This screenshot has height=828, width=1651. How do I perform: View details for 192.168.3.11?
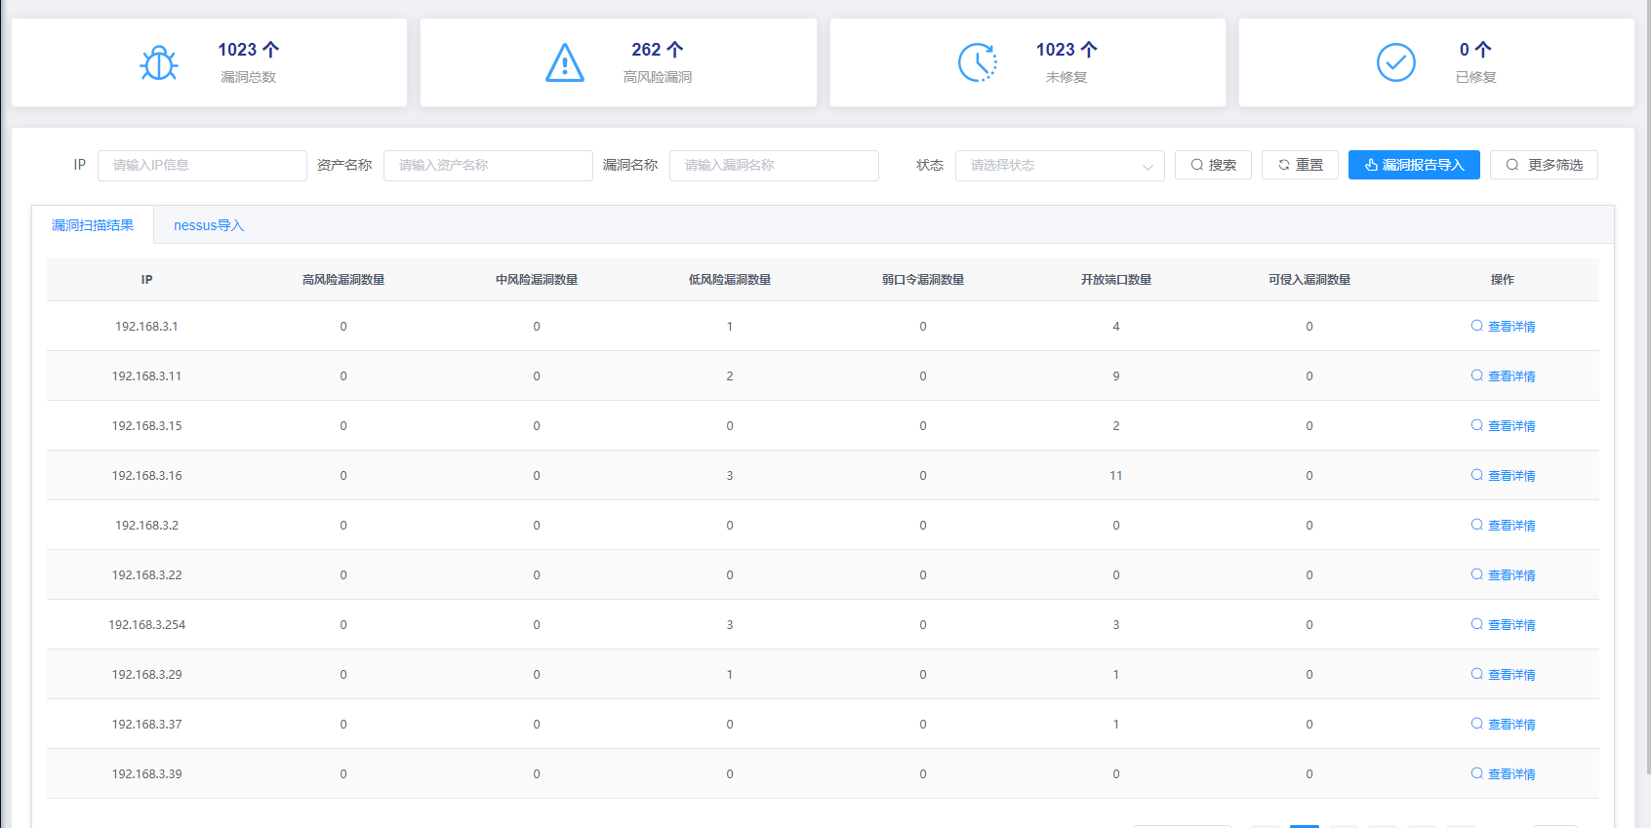click(x=1503, y=376)
